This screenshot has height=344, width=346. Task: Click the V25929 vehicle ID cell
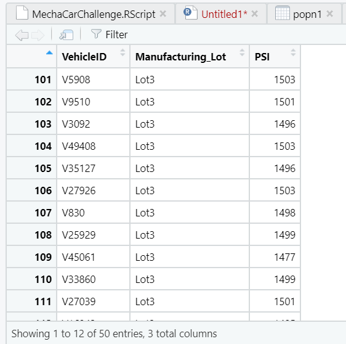point(93,235)
